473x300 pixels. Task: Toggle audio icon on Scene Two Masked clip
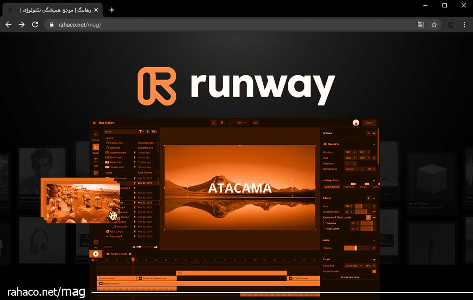[x=140, y=278]
